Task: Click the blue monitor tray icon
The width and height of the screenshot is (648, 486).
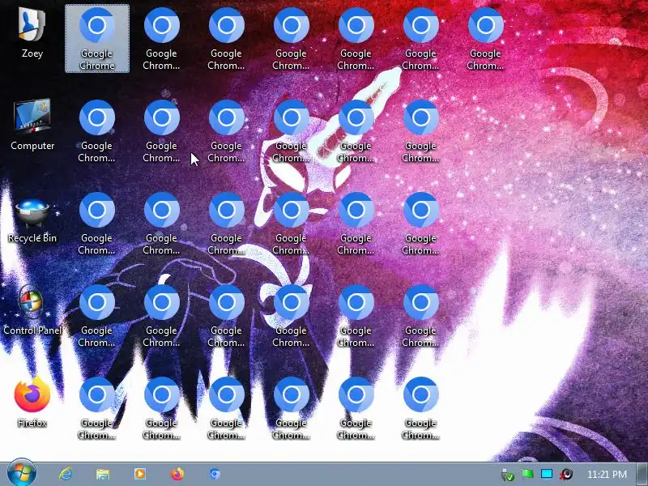Action: (x=547, y=474)
